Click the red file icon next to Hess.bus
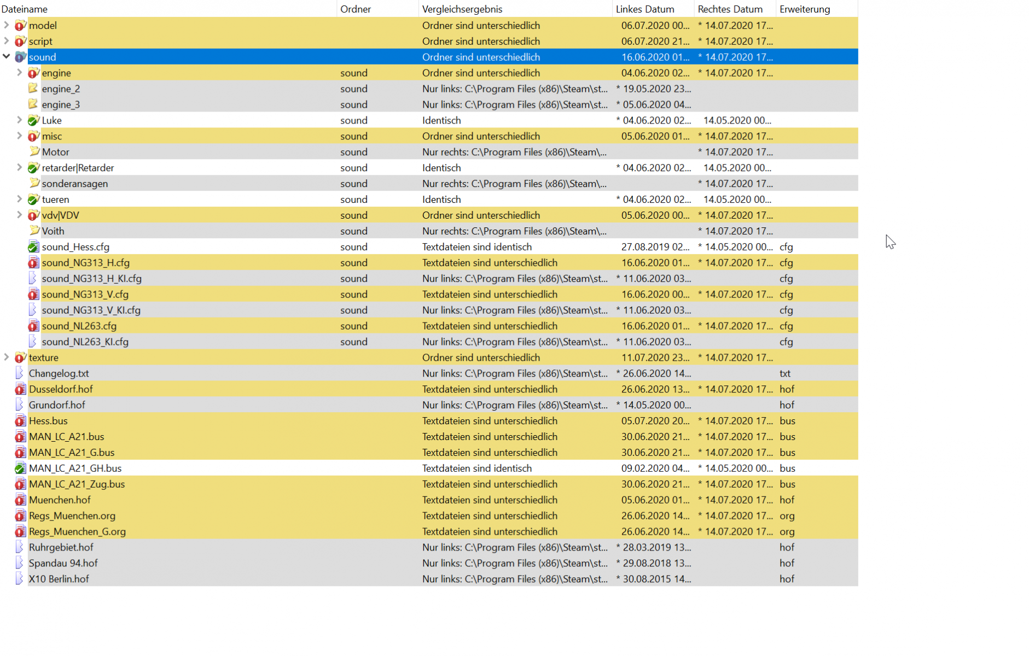Viewport: 1029px width, 656px height. (x=20, y=421)
